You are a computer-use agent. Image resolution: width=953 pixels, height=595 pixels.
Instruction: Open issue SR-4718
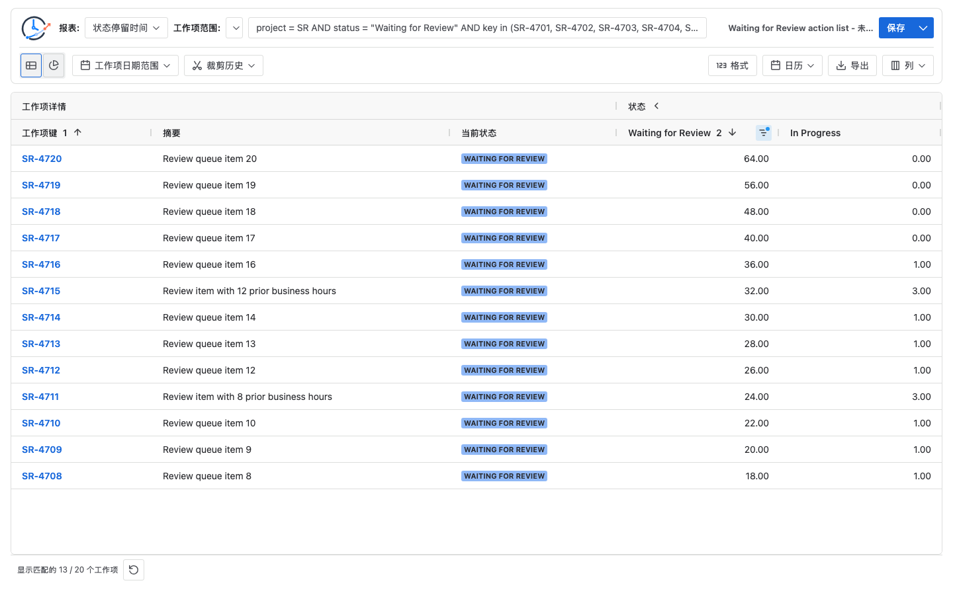coord(41,212)
